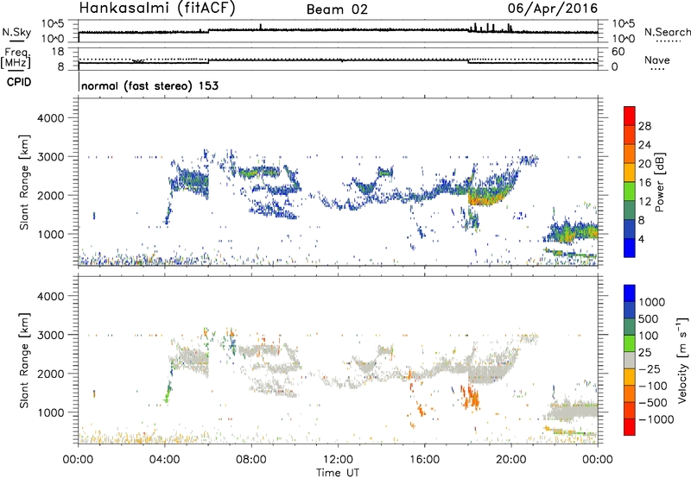Screen dimensions: 691x478
Task: Click '4000' tick on power panel axis
Action: click(51, 118)
